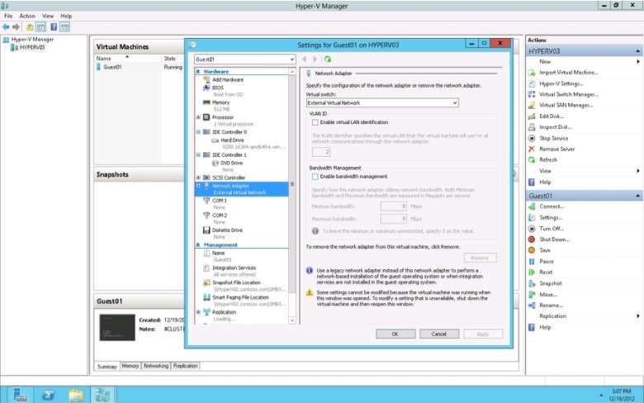644x403 pixels.
Task: Collapse the HYPERV03 actions section
Action: coord(637,51)
